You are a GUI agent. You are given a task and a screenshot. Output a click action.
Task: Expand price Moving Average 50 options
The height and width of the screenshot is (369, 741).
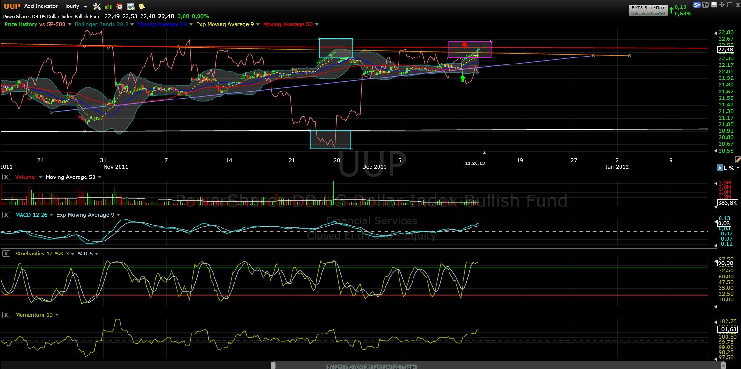(x=317, y=24)
